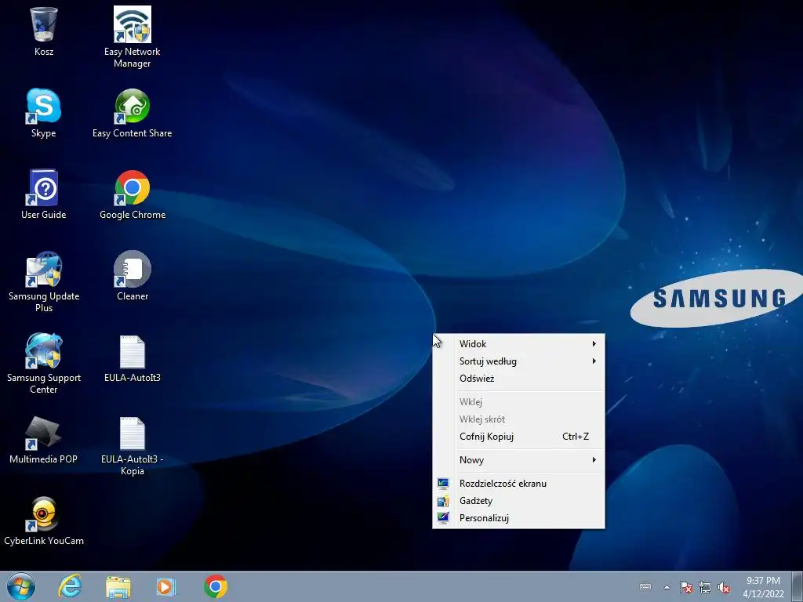Launch Internet Explorer from the taskbar
803x602 pixels.
tap(70, 586)
